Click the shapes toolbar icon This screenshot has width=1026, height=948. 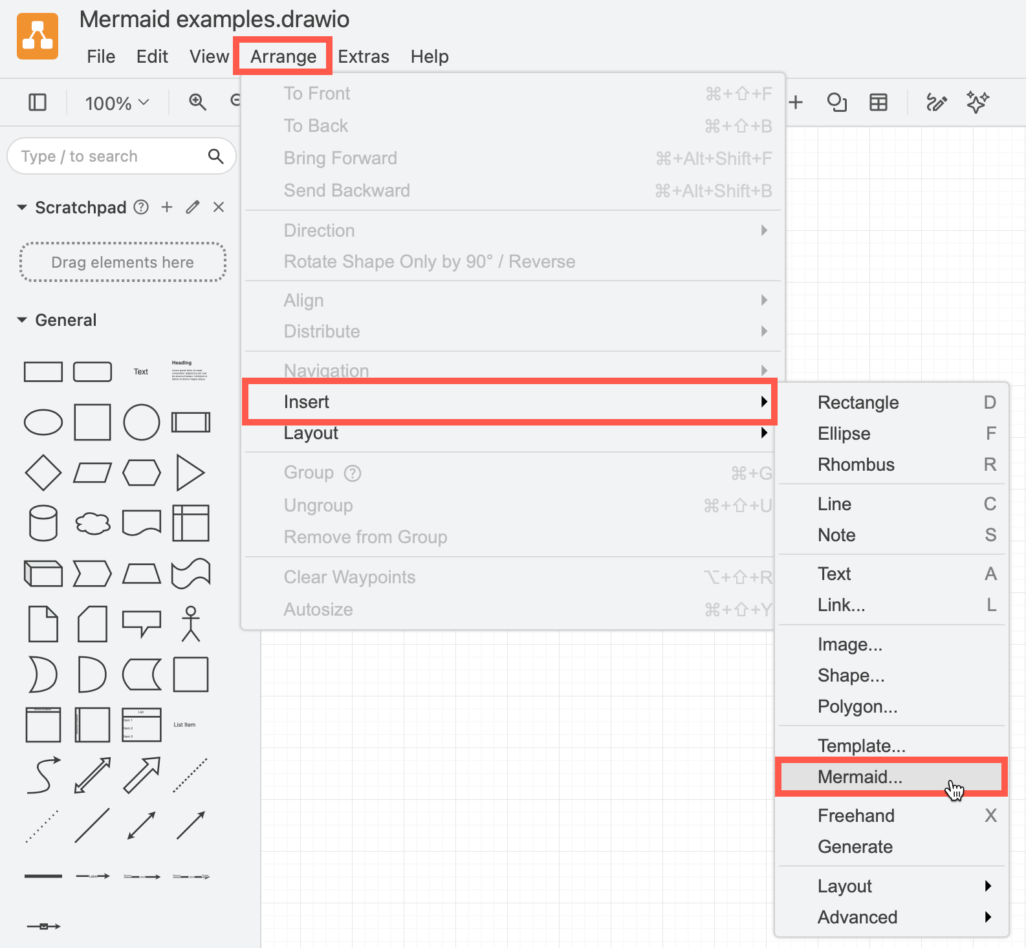(x=837, y=102)
